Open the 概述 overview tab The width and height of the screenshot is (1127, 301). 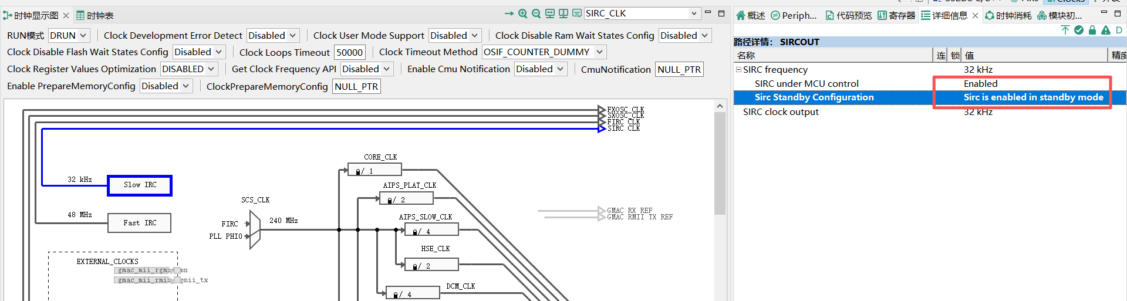[x=751, y=15]
